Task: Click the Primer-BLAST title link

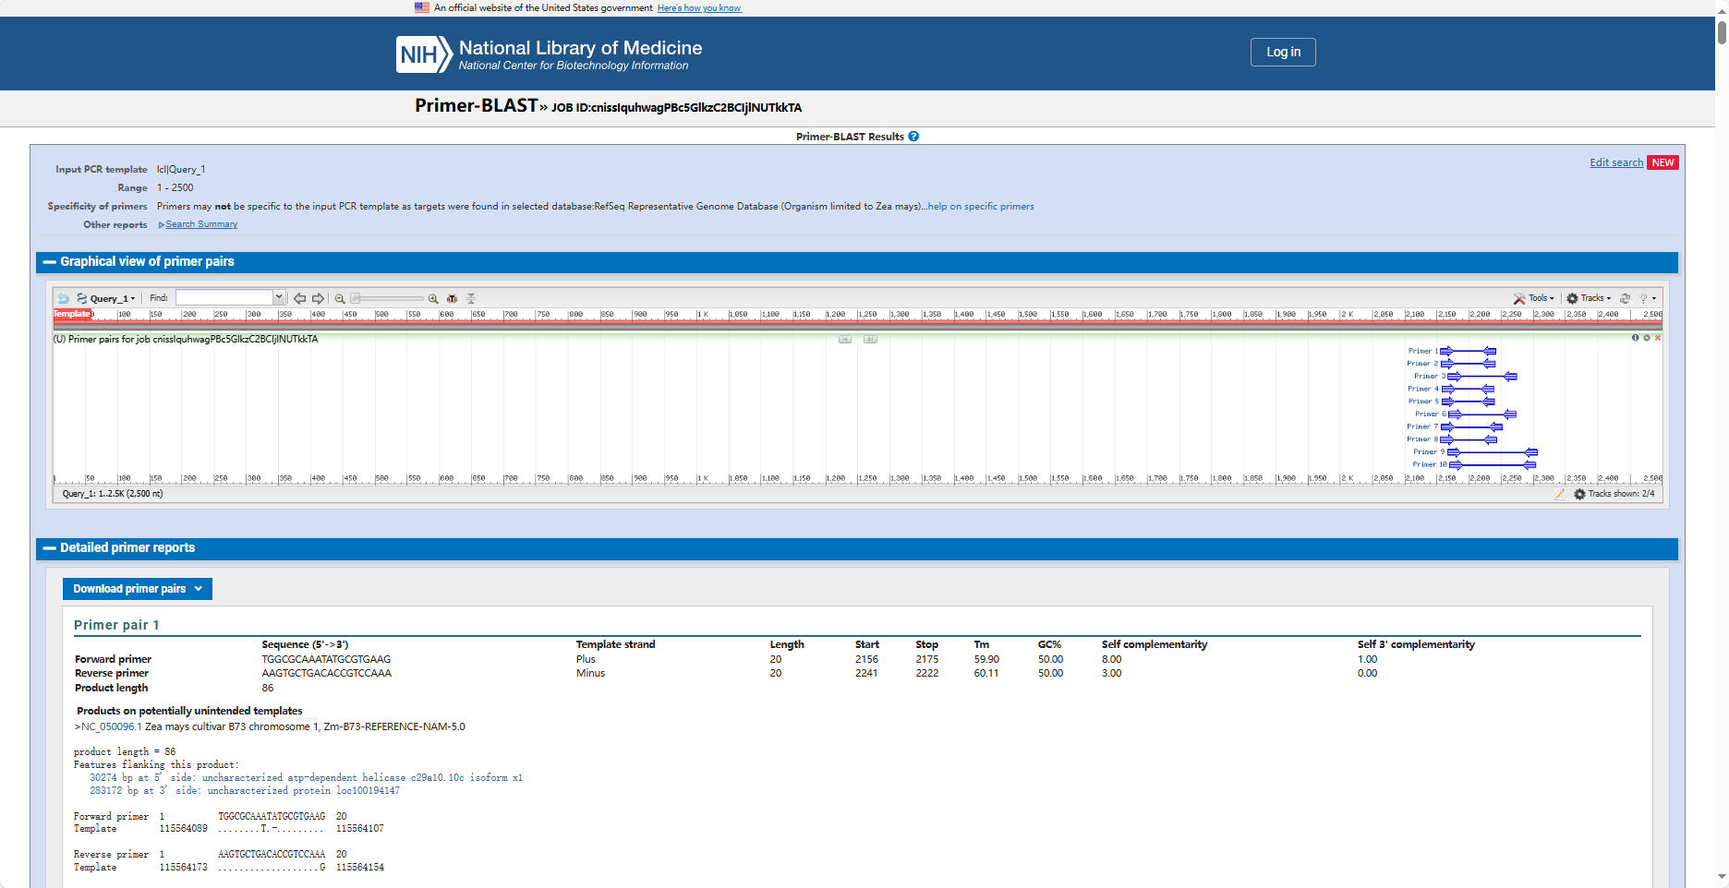Action: pyautogui.click(x=476, y=105)
